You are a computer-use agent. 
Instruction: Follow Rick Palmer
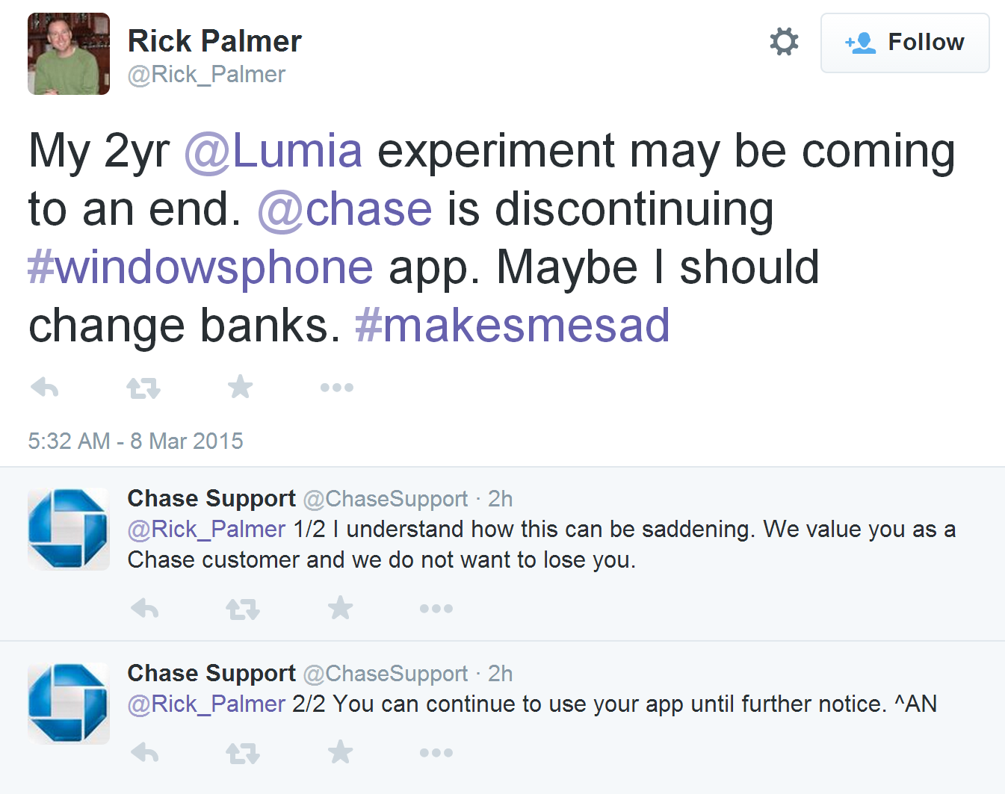905,43
